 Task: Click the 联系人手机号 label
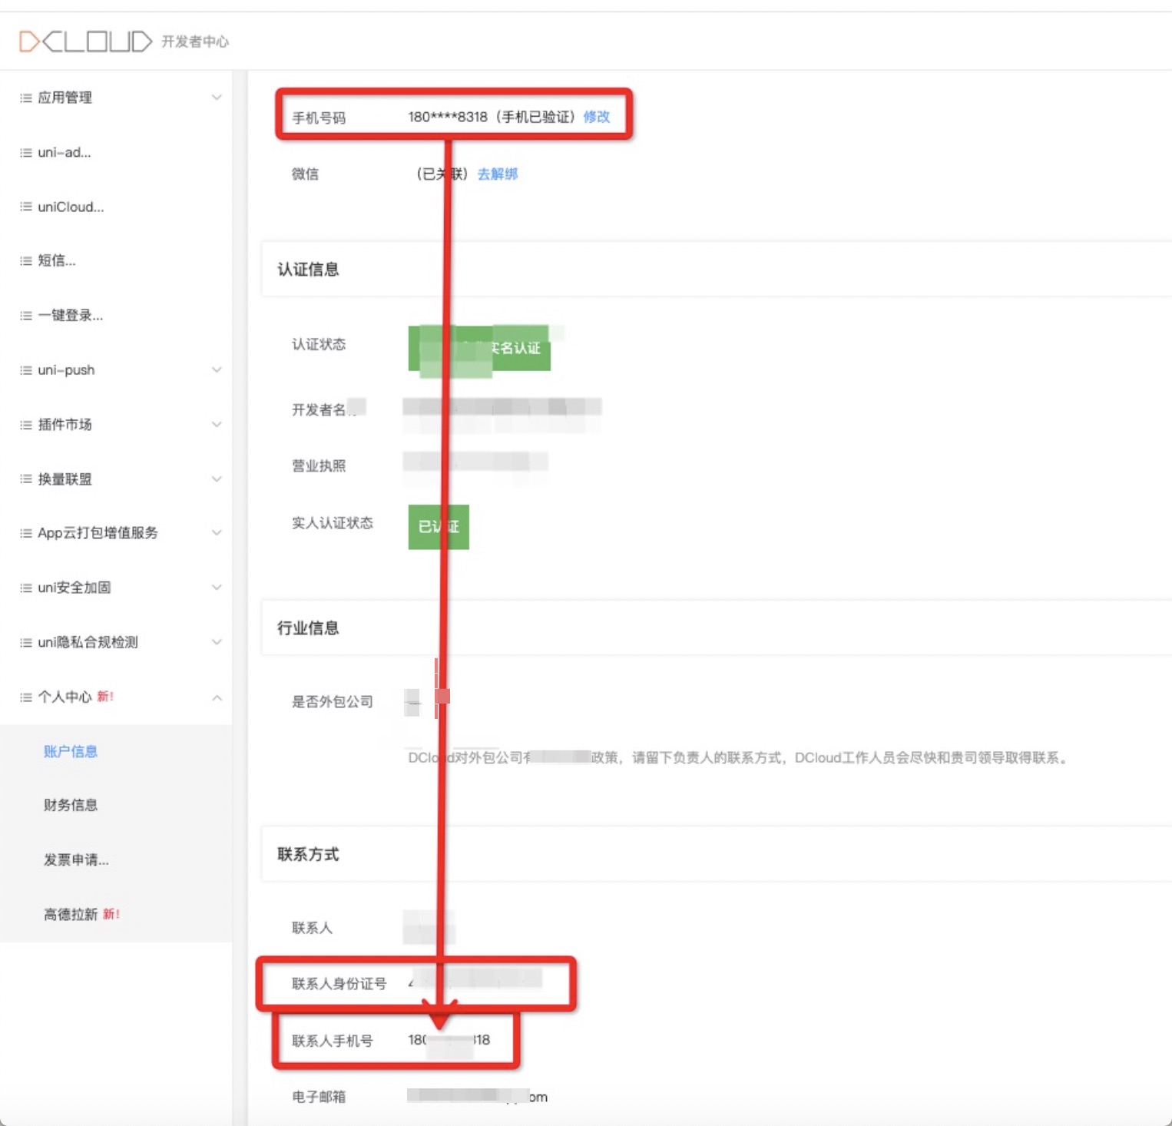click(x=333, y=1041)
